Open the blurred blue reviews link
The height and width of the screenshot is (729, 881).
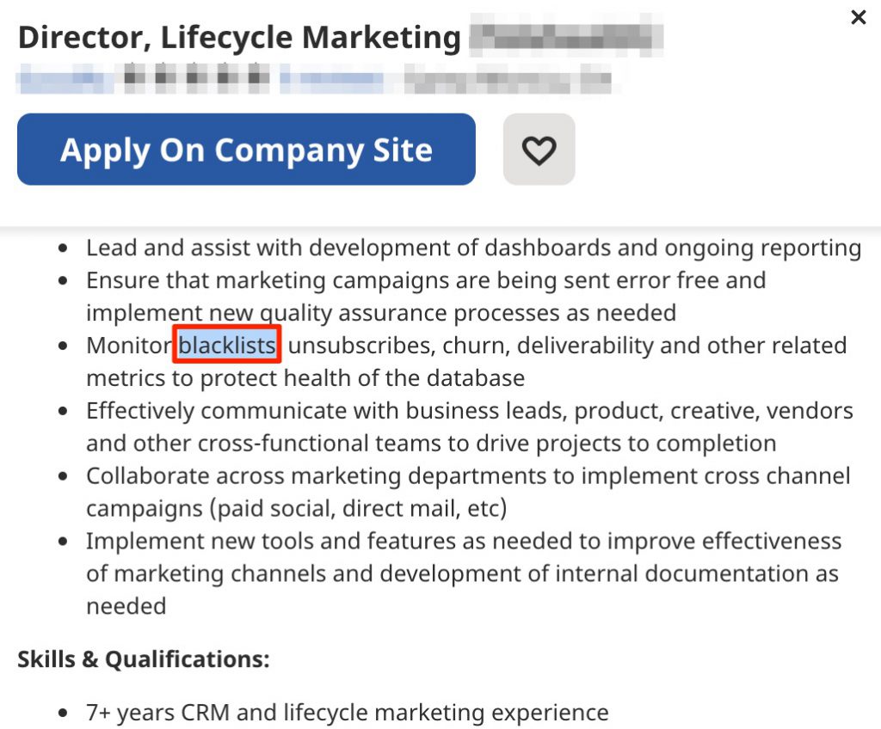(333, 78)
